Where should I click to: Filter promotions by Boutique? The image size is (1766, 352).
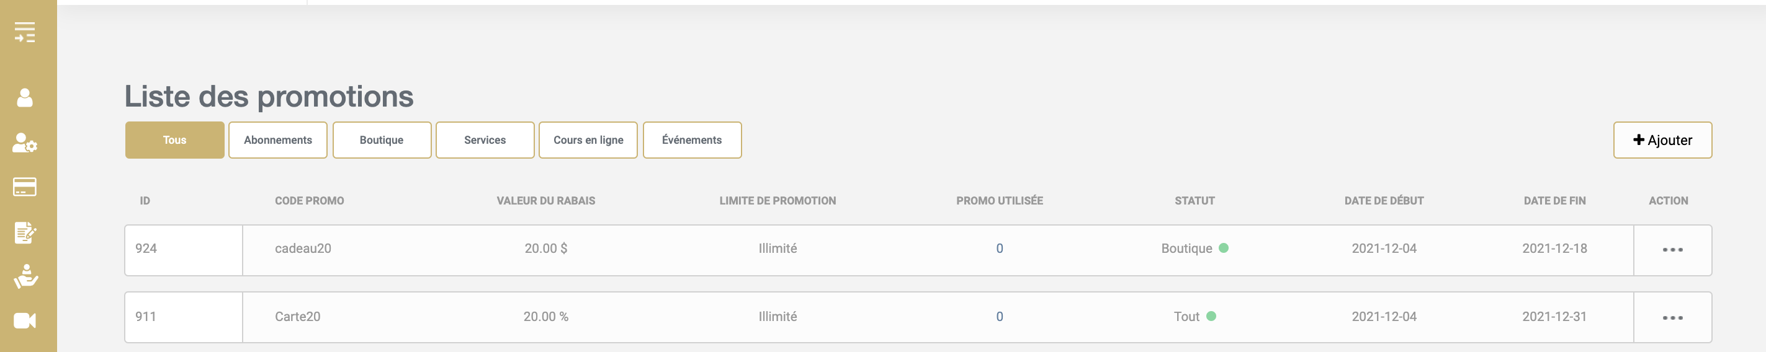(x=382, y=139)
